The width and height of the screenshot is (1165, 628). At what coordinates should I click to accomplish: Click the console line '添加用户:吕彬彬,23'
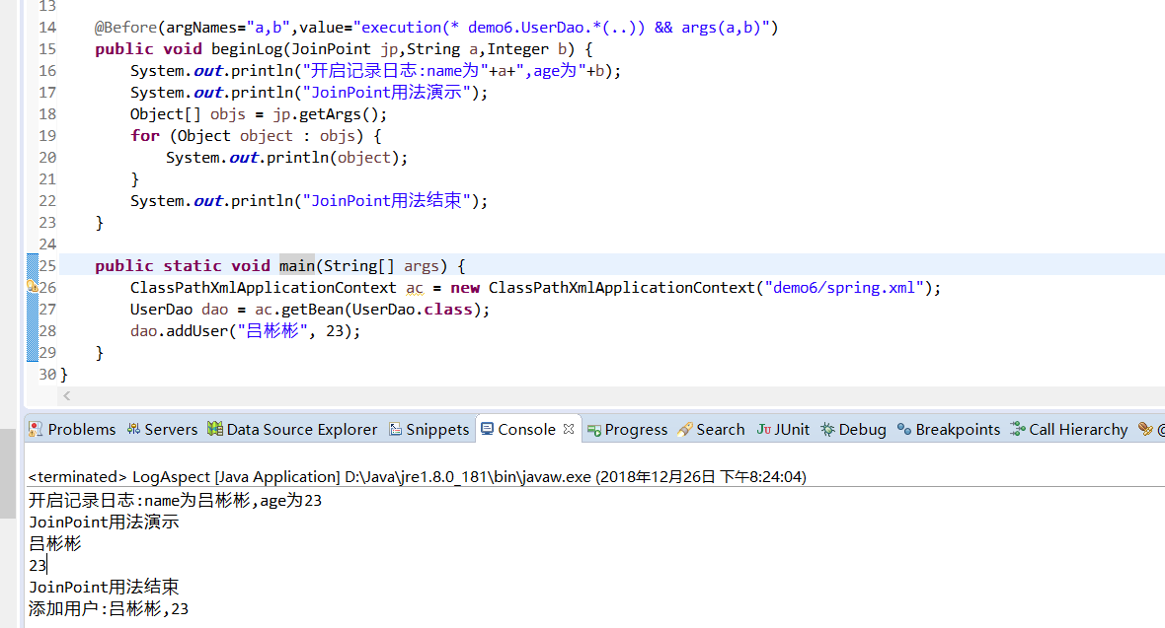(x=109, y=608)
